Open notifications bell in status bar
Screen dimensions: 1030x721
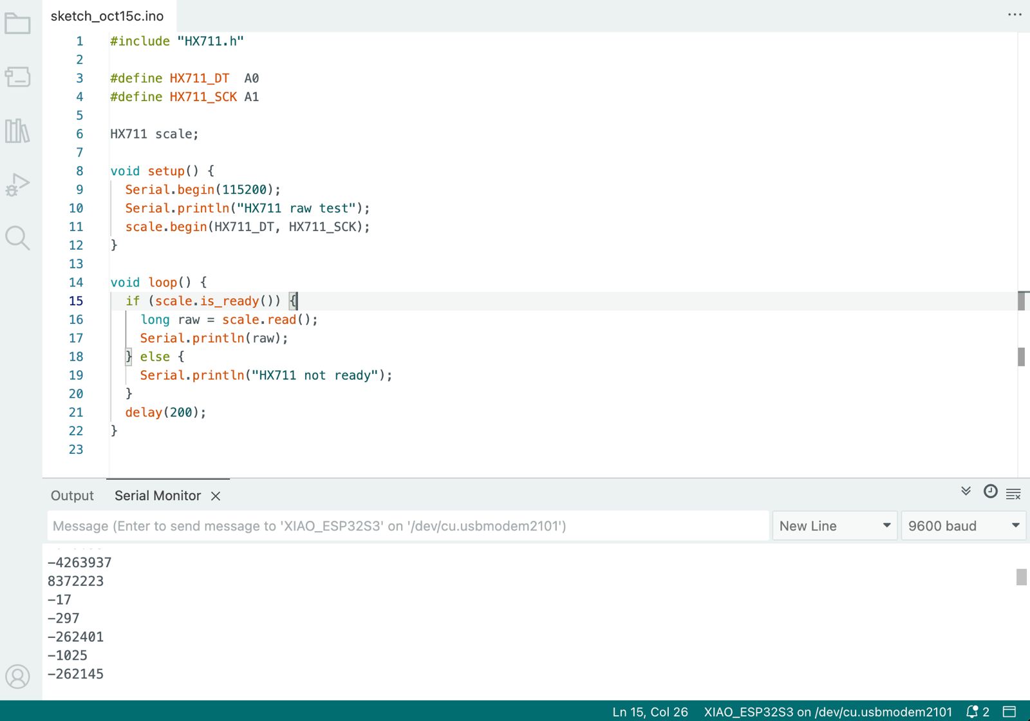977,711
